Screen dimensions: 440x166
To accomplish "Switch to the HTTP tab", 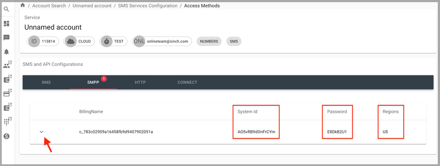I will point(141,82).
